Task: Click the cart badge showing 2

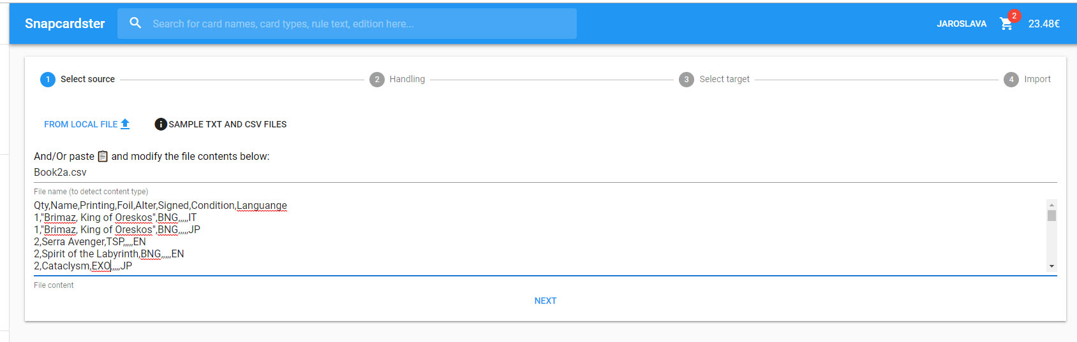Action: (x=1014, y=16)
